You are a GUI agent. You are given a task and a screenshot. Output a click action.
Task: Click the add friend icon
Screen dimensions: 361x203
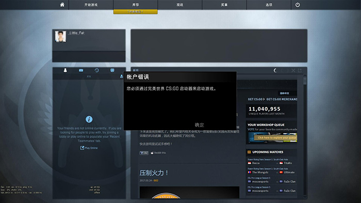click(x=122, y=76)
